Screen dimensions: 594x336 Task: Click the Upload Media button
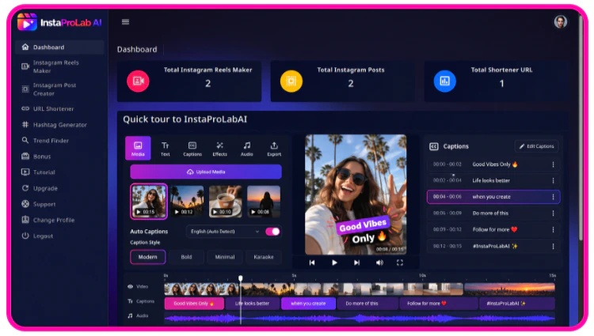coord(206,172)
